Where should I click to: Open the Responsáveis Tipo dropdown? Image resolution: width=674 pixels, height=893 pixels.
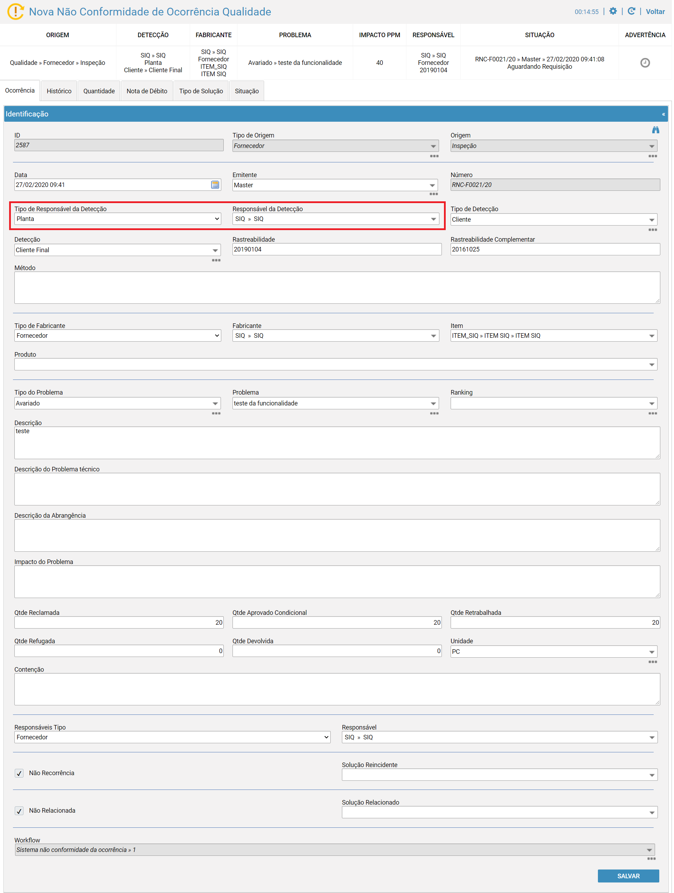coord(173,738)
